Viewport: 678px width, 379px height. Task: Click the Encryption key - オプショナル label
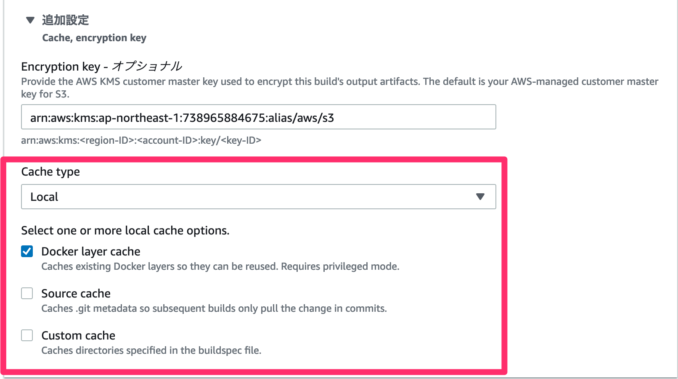(101, 66)
